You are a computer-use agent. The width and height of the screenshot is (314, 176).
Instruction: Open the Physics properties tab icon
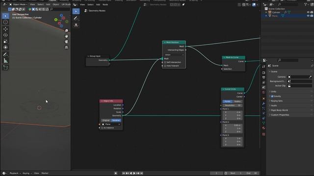click(x=264, y=113)
